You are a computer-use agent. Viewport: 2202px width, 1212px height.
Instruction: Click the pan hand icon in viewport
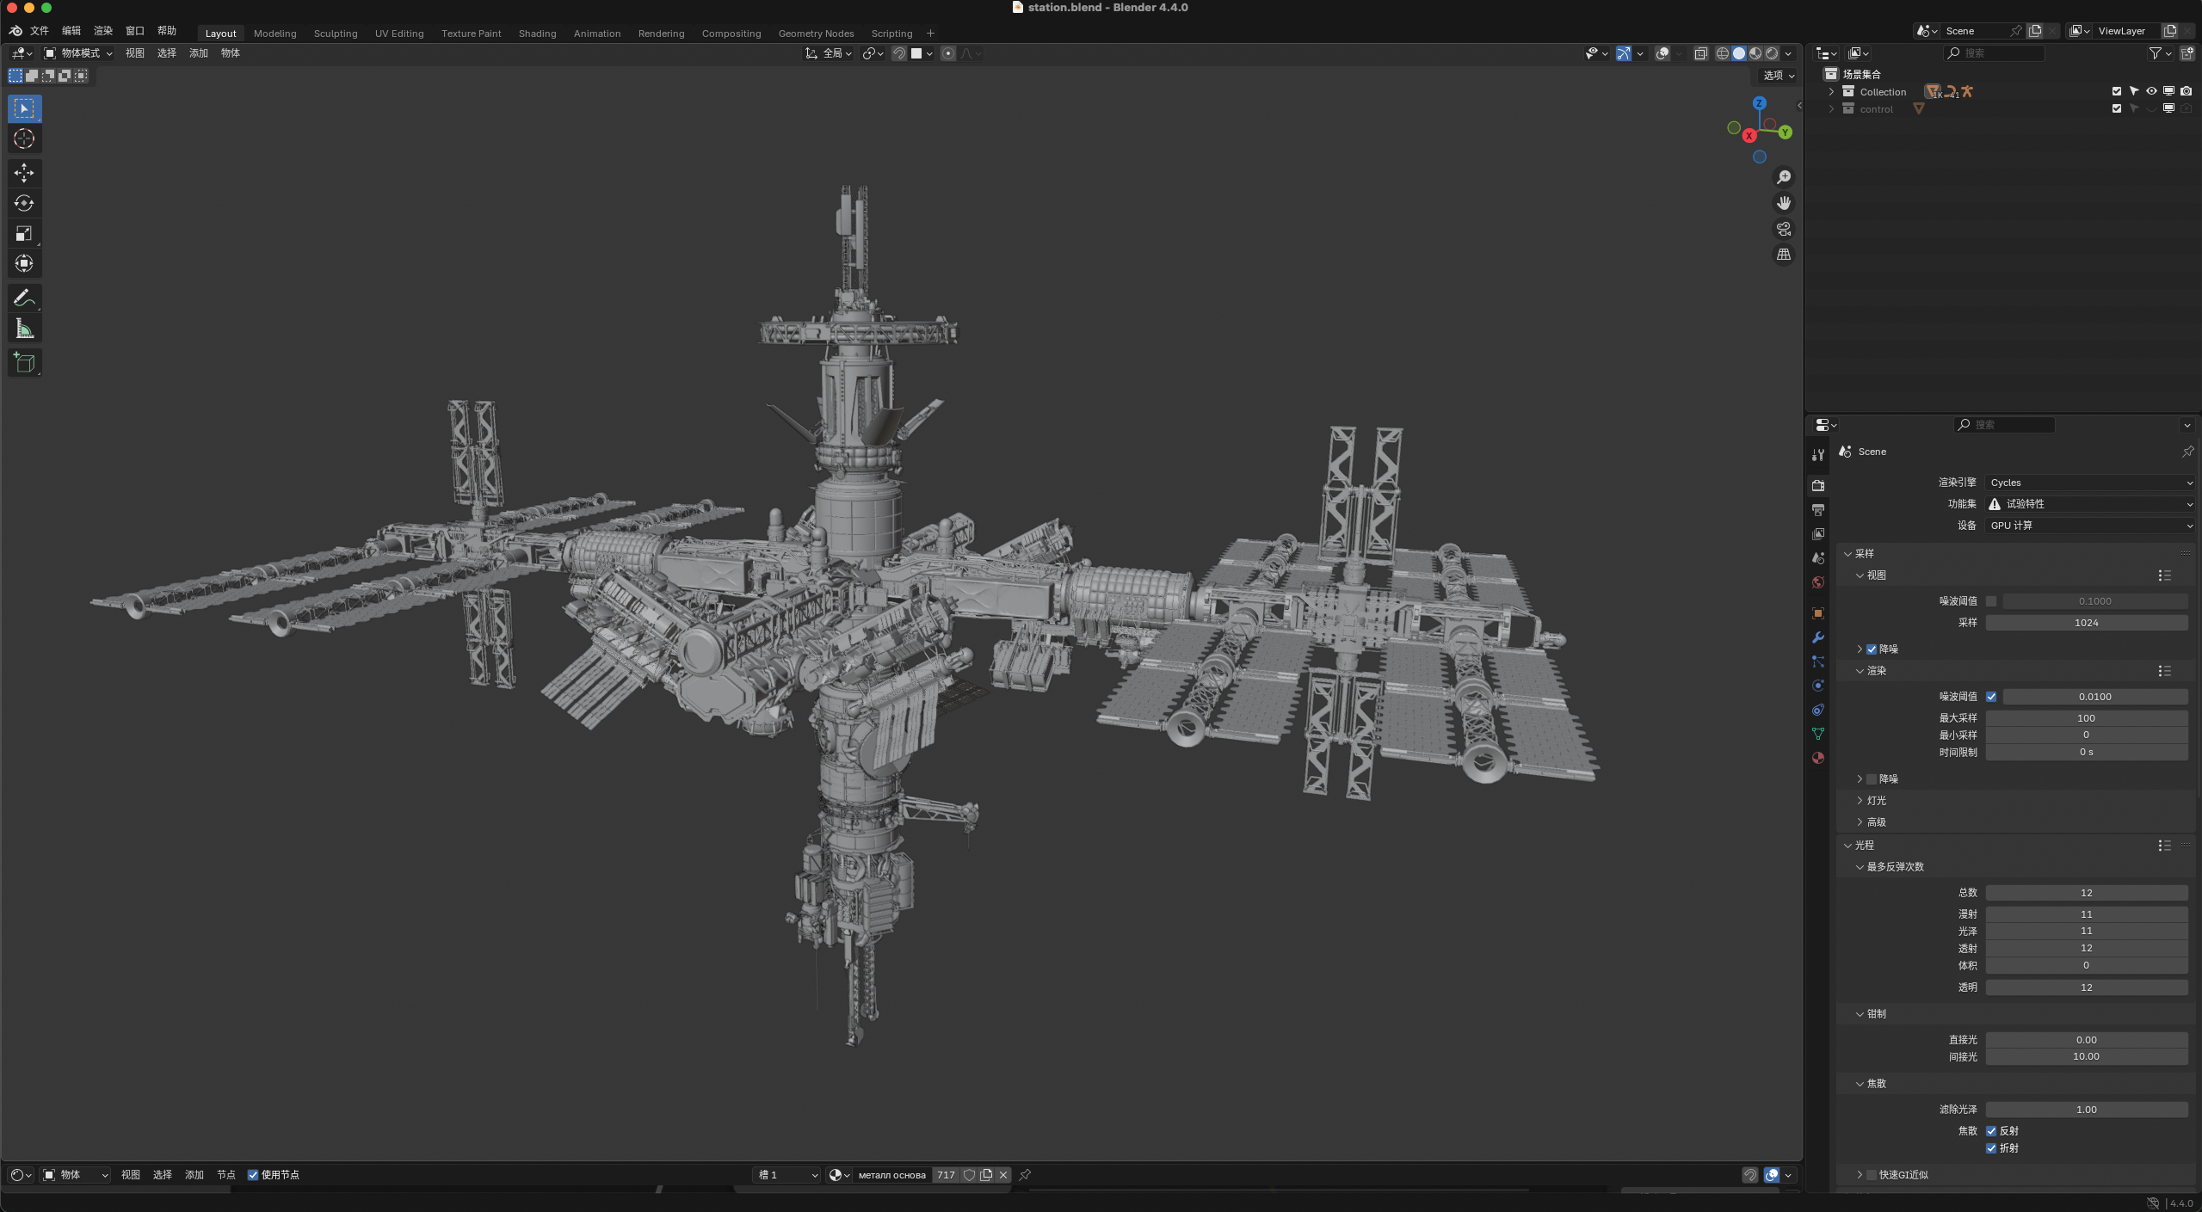[x=1784, y=203]
